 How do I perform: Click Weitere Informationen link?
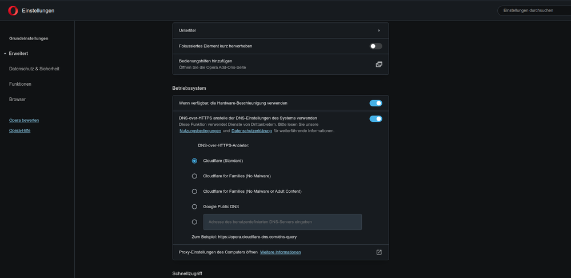click(x=281, y=252)
